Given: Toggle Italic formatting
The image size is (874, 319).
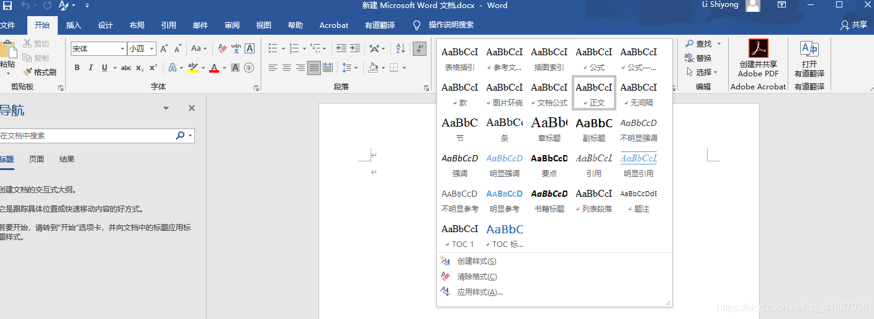Looking at the screenshot, I should (91, 68).
